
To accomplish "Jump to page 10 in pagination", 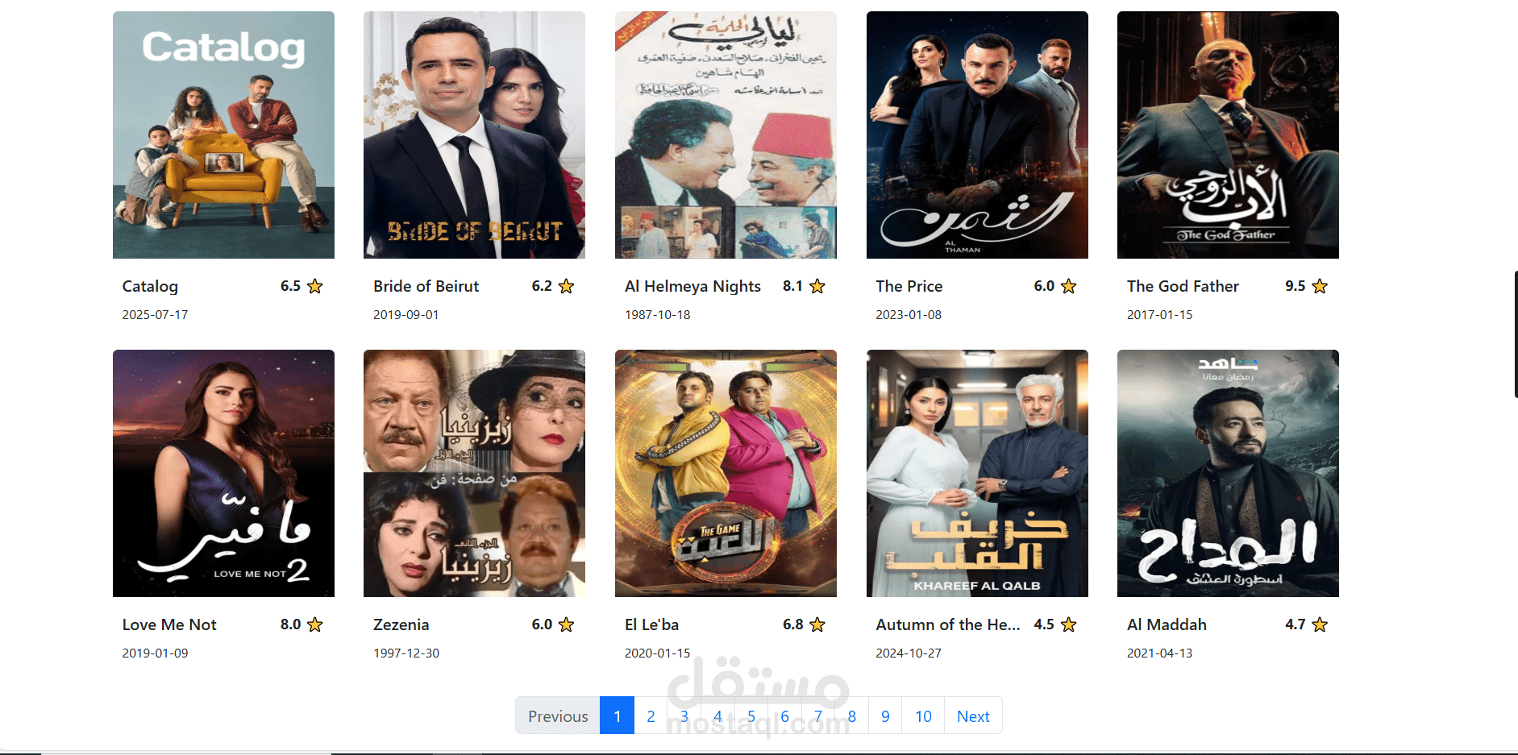I will click(x=923, y=716).
